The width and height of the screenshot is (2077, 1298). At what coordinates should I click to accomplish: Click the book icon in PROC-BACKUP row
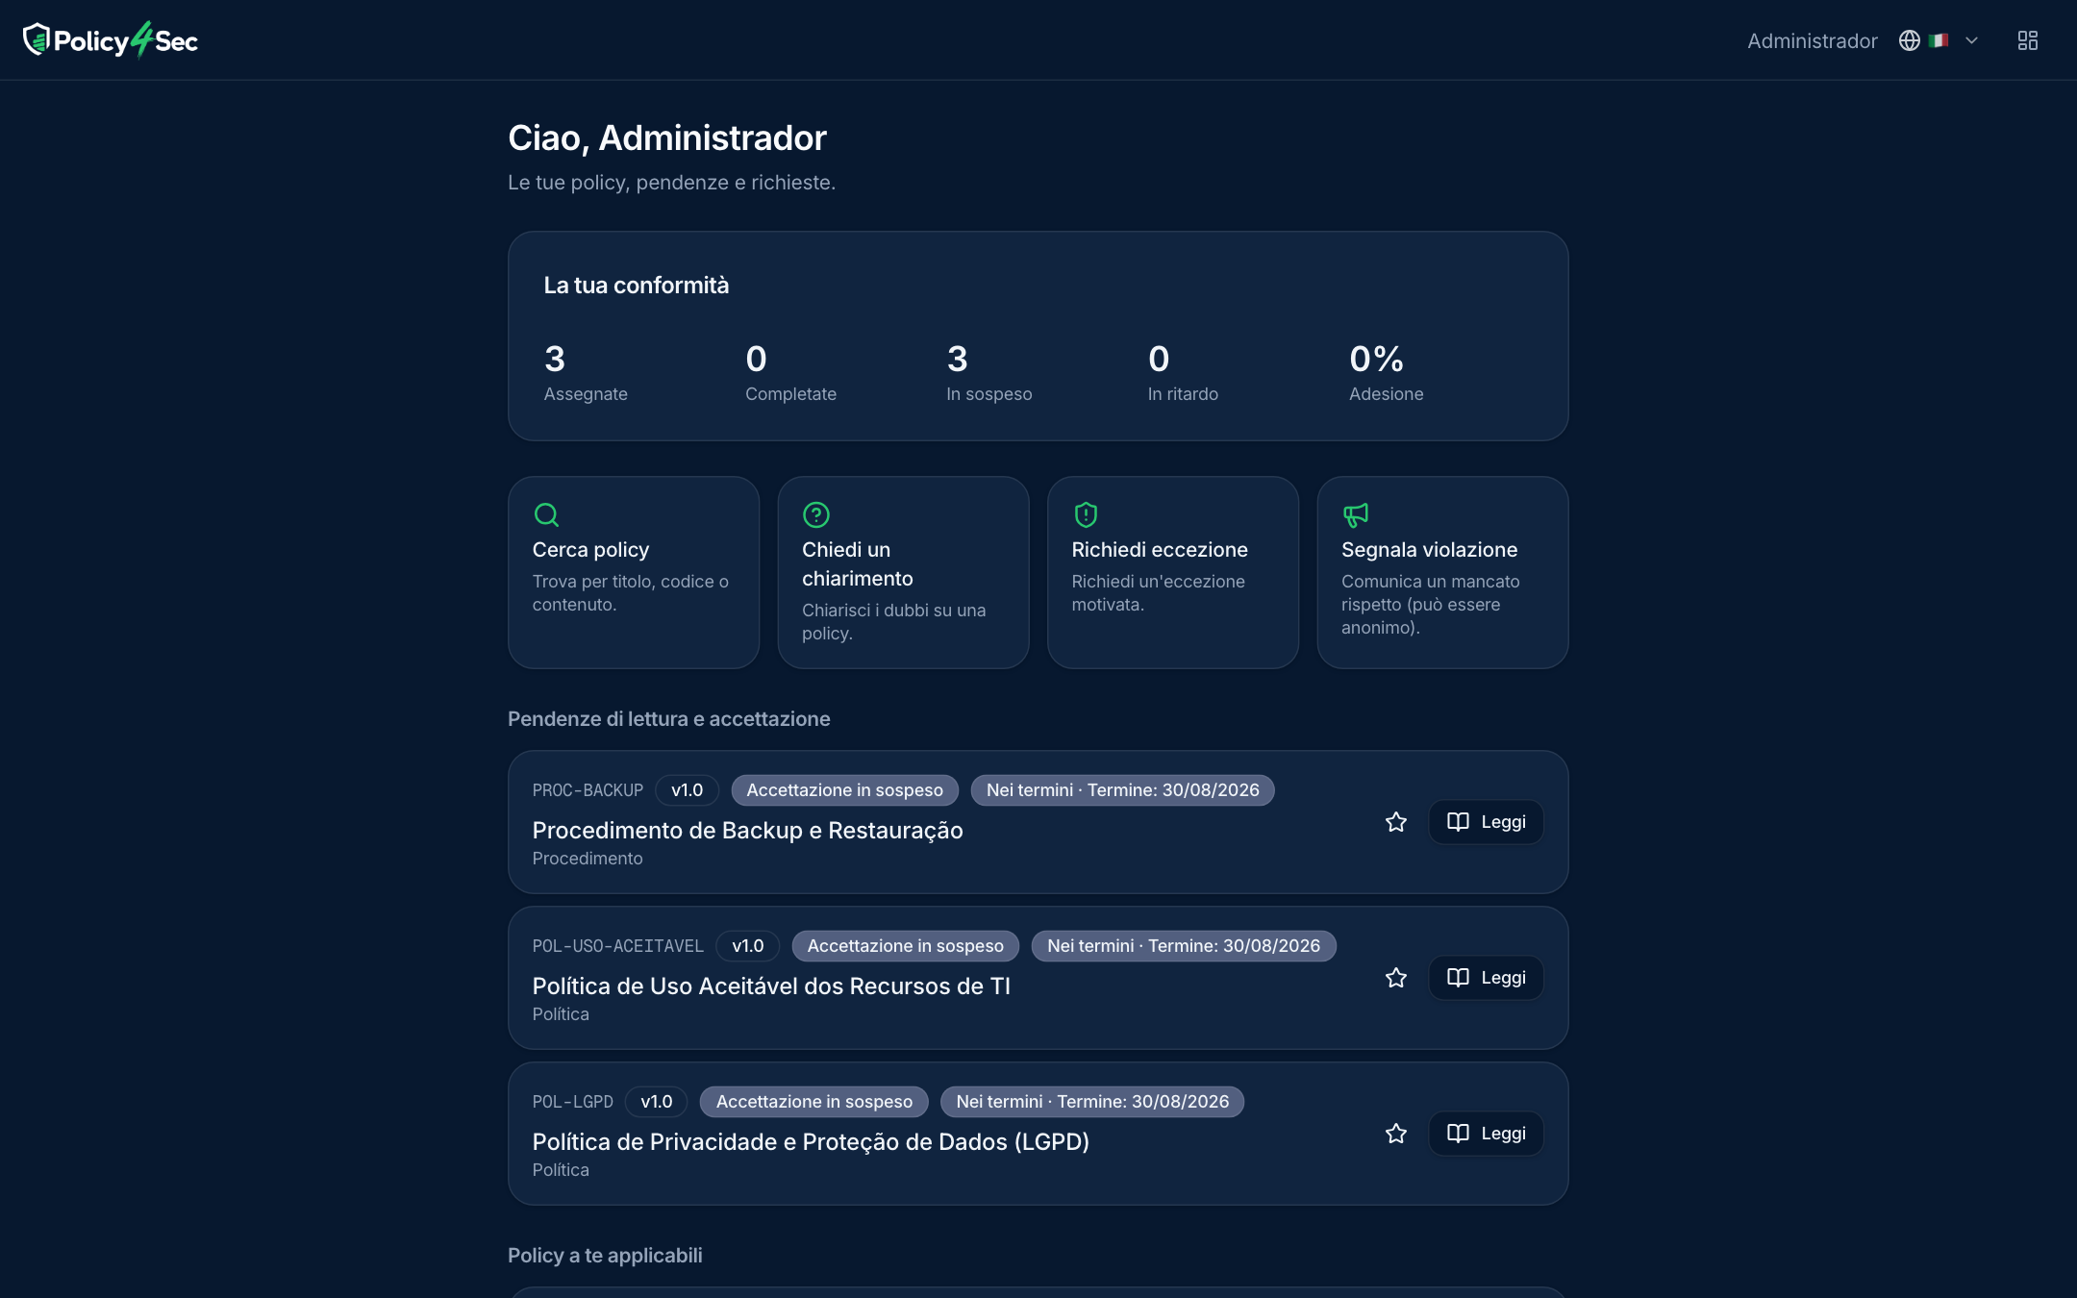click(x=1458, y=822)
